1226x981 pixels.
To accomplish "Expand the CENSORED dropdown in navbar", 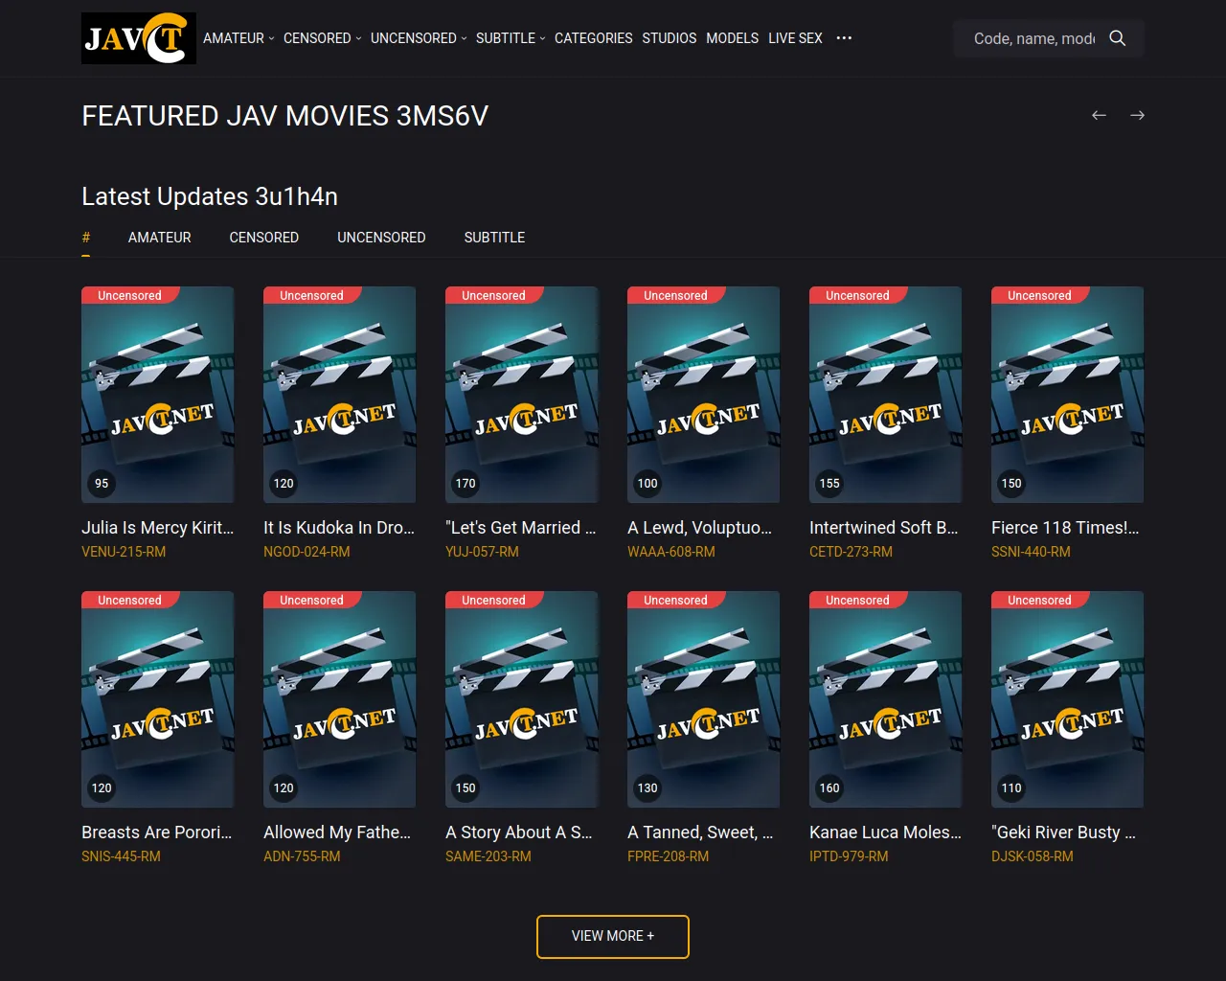I will [x=322, y=38].
